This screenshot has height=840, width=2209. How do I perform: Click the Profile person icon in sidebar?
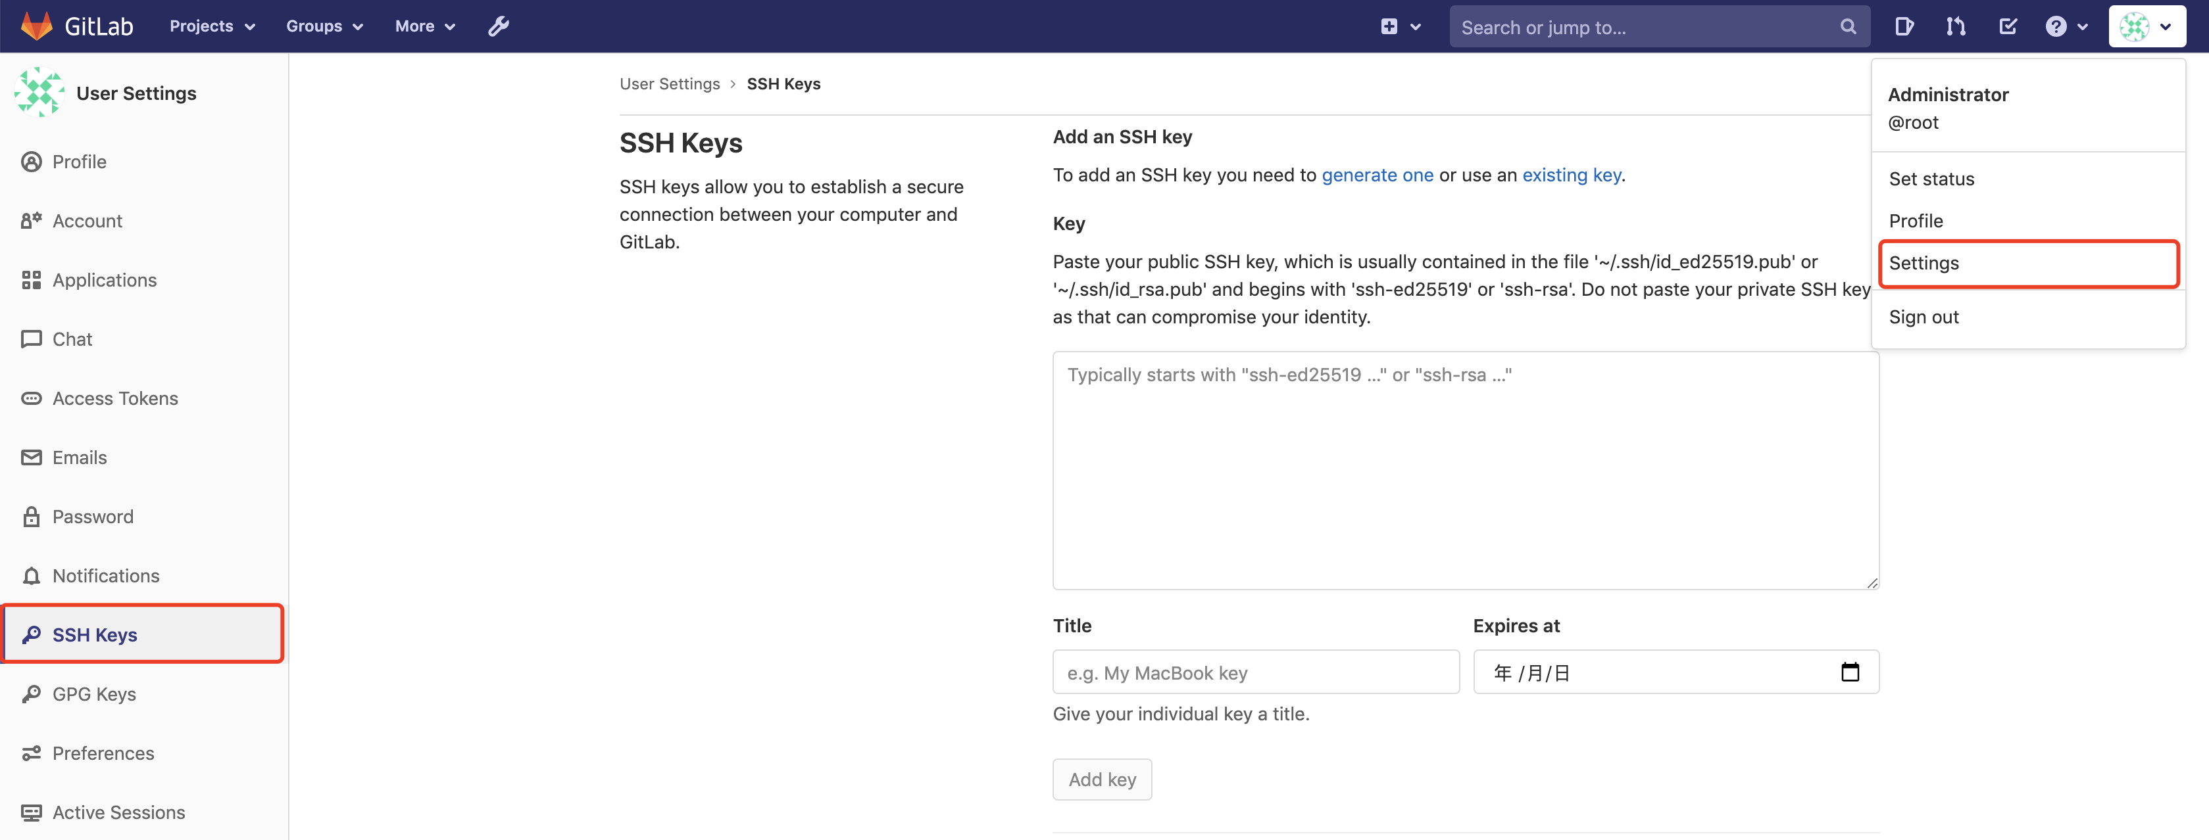32,162
